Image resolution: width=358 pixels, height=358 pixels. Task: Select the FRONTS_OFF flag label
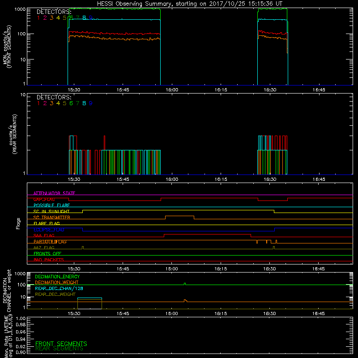(47, 254)
